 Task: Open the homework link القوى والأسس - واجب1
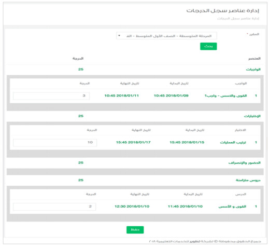point(225,95)
